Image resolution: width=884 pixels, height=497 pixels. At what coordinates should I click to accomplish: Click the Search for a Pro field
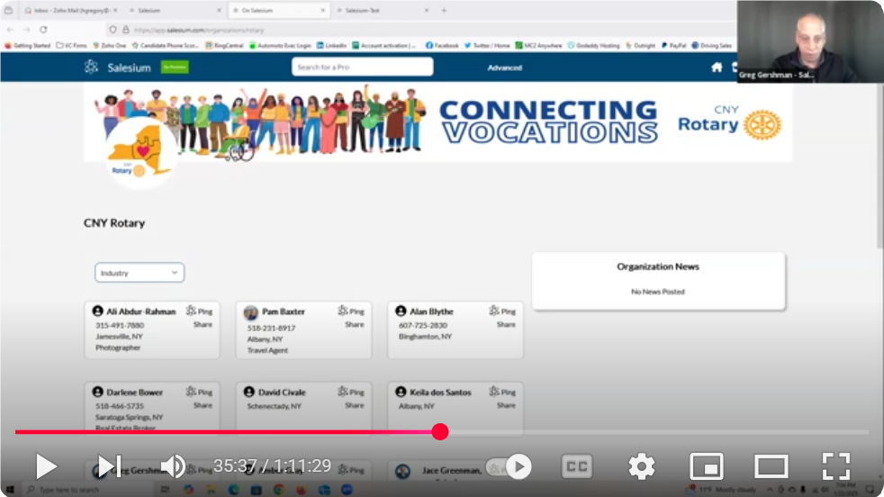point(363,68)
